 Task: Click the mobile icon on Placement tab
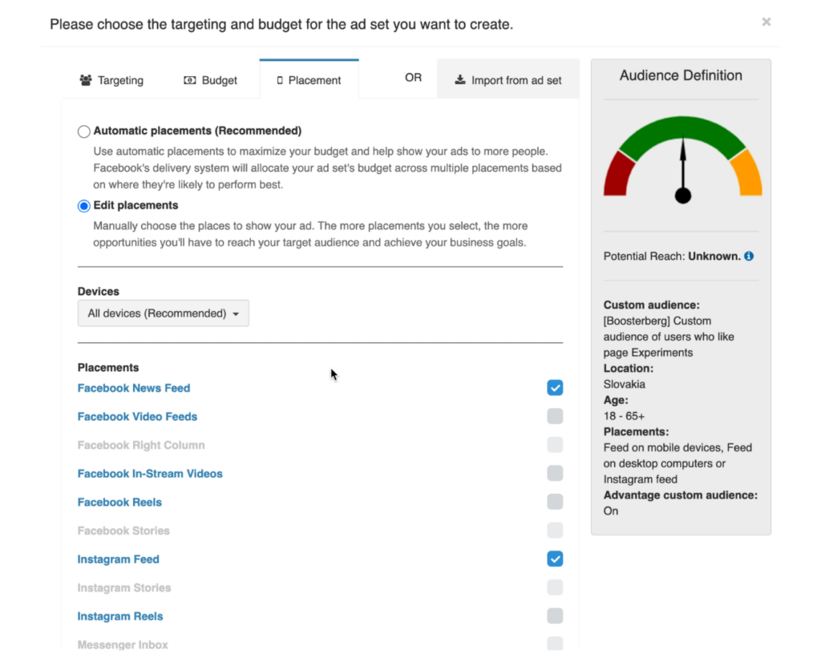(x=280, y=80)
